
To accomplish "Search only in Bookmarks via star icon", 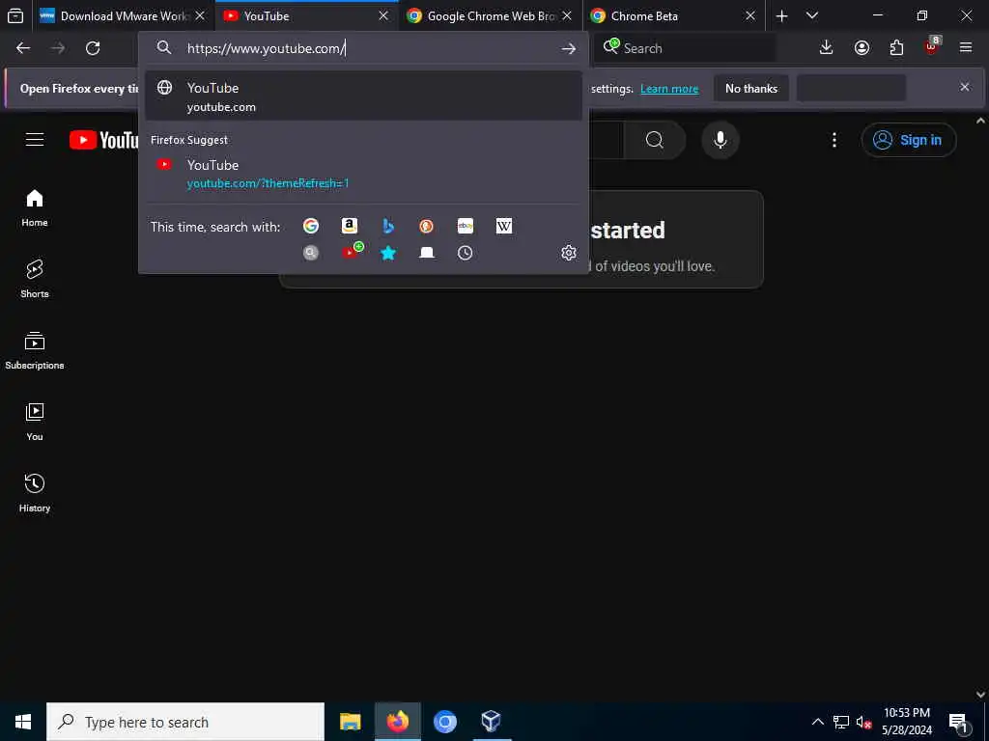I will click(388, 253).
